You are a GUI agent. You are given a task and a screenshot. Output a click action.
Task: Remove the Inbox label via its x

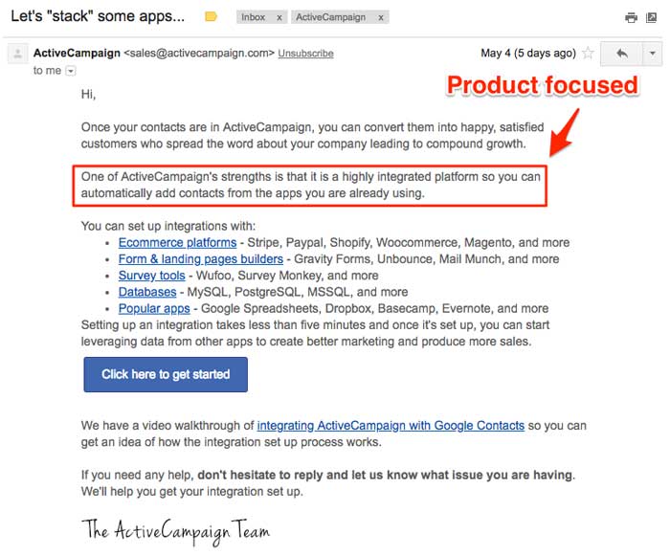point(279,17)
